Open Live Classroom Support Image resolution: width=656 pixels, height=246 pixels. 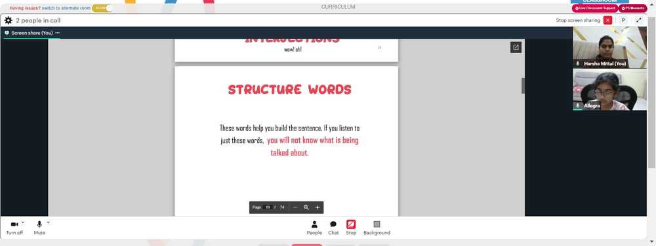click(x=594, y=8)
